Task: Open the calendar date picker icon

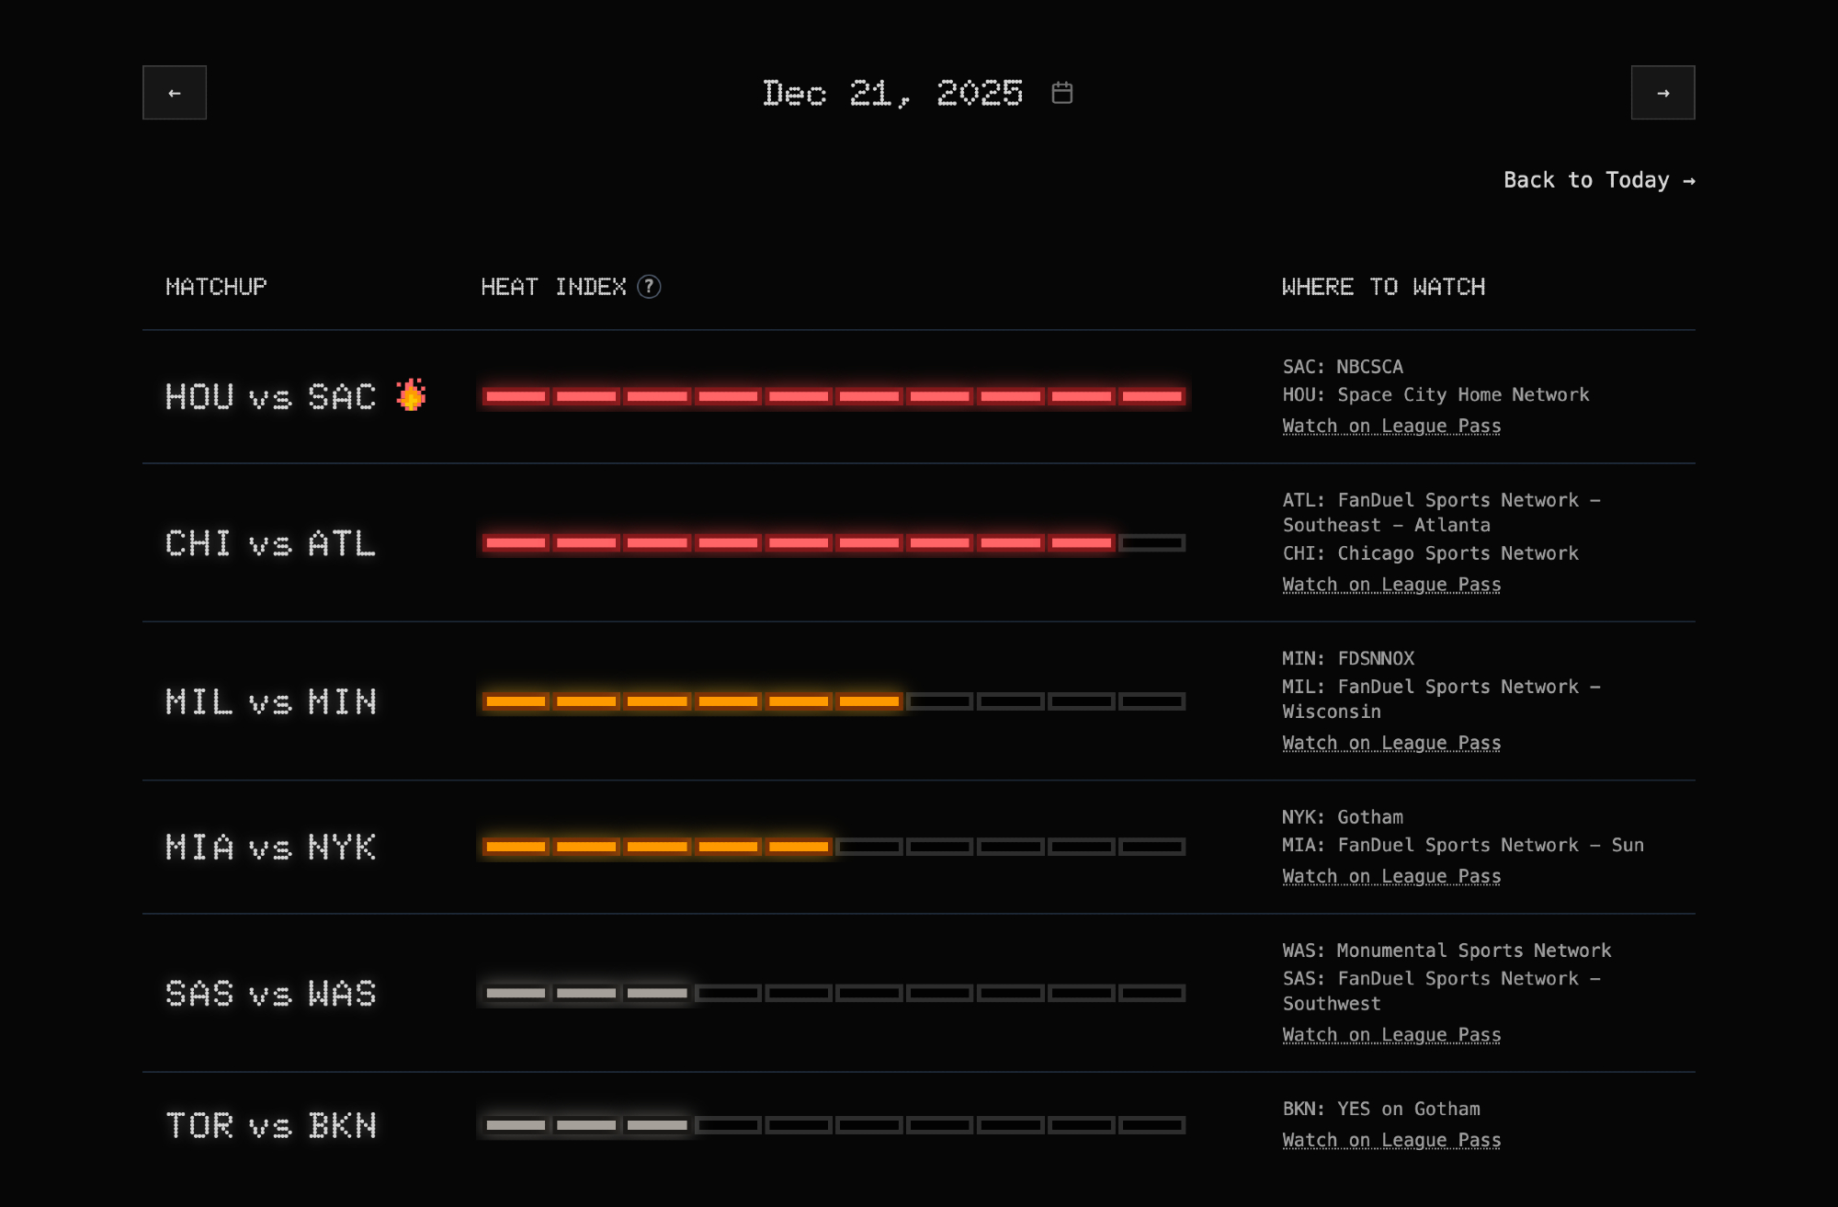Action: point(1062,93)
